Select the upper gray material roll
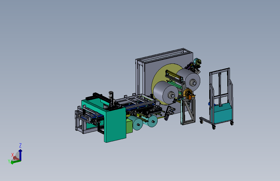This screenshot has width=280, height=181. point(190,80)
